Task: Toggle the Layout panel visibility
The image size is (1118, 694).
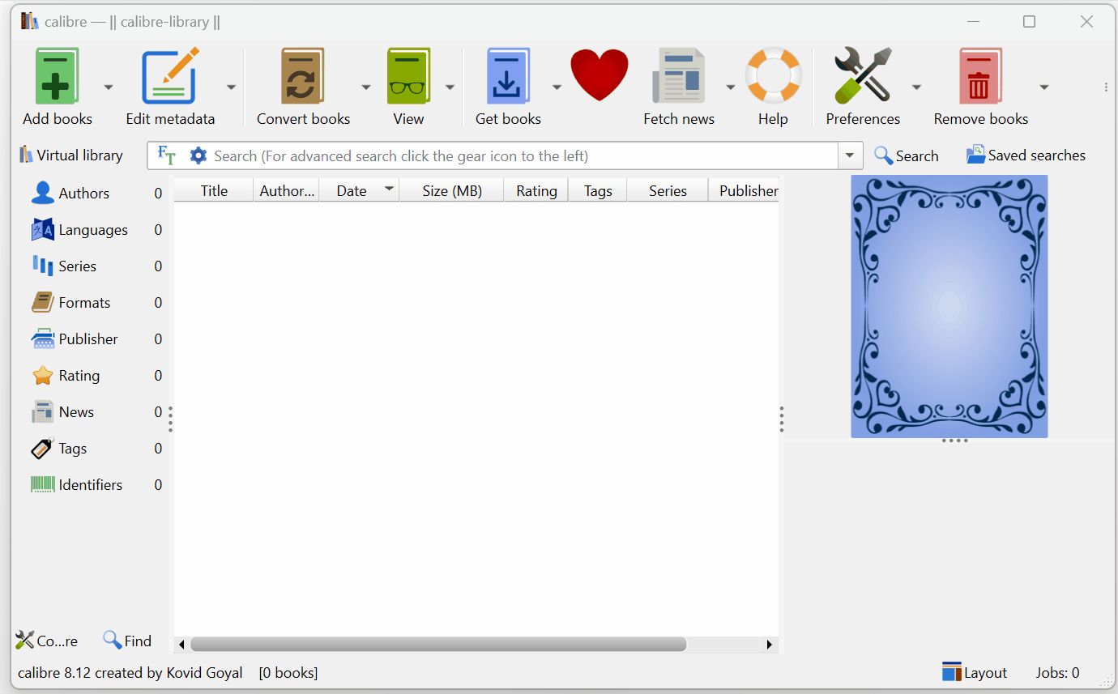Action: tap(974, 671)
